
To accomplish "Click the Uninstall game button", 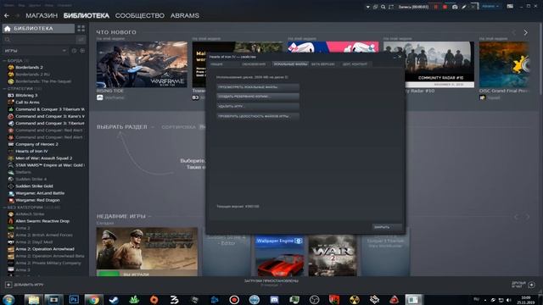I will (258, 107).
